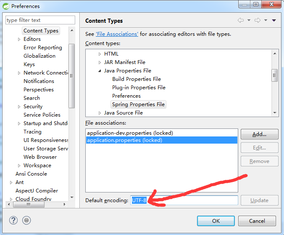Screen dimensions: 284x235
Task: Open the Content Types view menu triangle
Action: [x=274, y=20]
